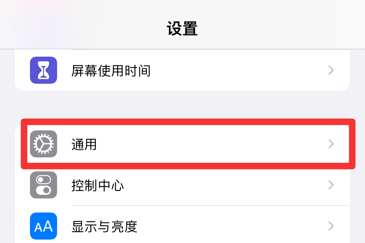
Task: Tap blank space inside the 通用 row
Action: click(210, 144)
